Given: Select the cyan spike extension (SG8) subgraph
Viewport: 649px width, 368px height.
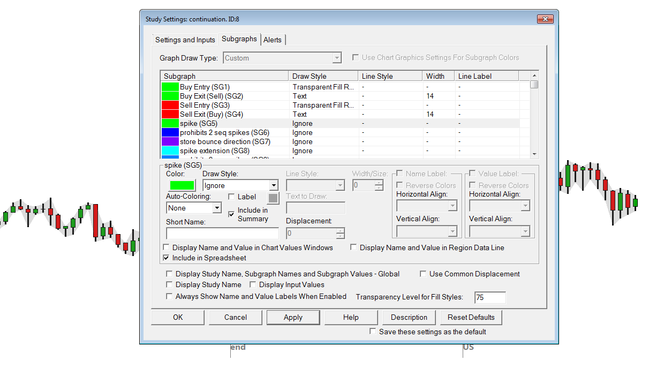Looking at the screenshot, I should coord(214,151).
